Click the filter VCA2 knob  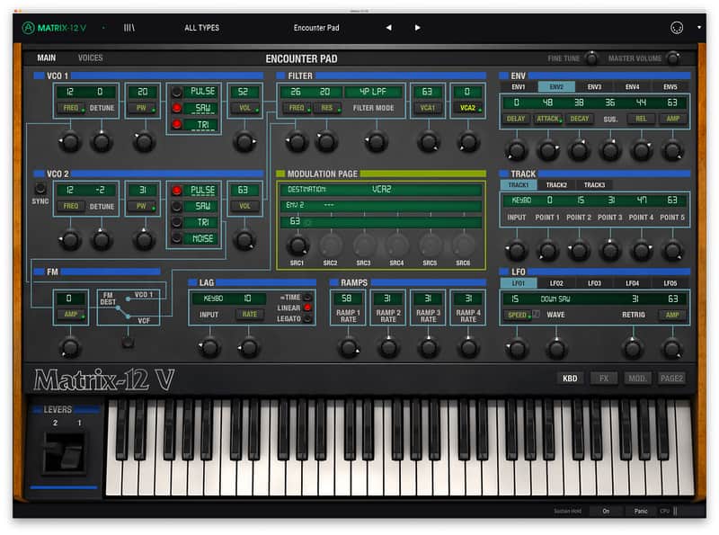pyautogui.click(x=468, y=142)
